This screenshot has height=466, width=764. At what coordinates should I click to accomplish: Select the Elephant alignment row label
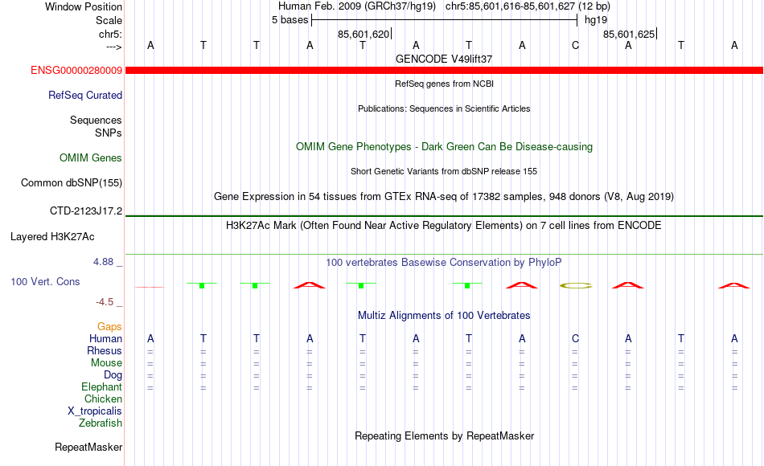click(102, 386)
